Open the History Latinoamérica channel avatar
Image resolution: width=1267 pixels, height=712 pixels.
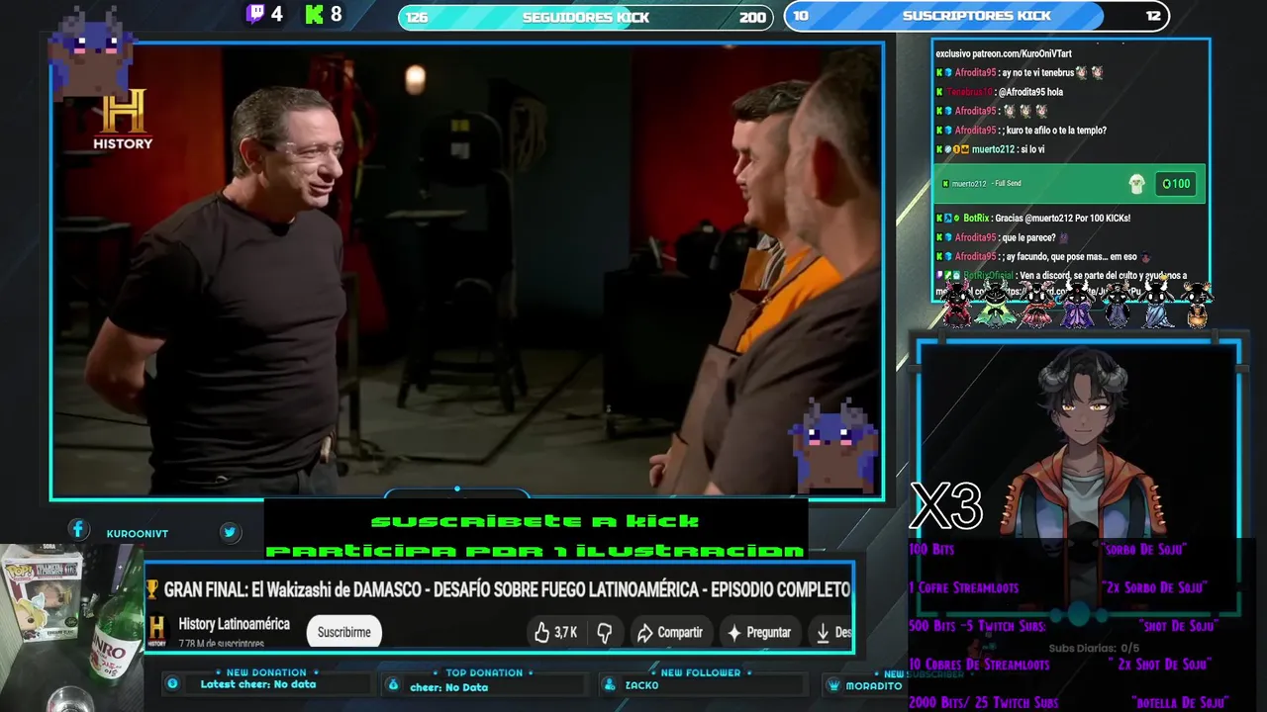pos(157,631)
